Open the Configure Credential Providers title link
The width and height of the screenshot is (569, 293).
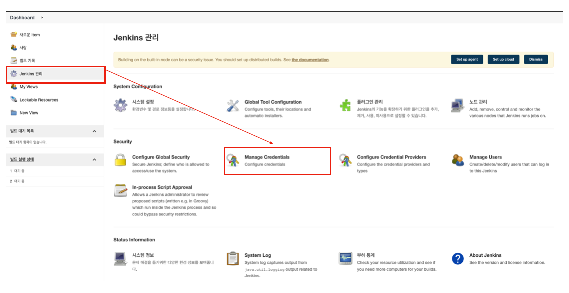coord(391,157)
